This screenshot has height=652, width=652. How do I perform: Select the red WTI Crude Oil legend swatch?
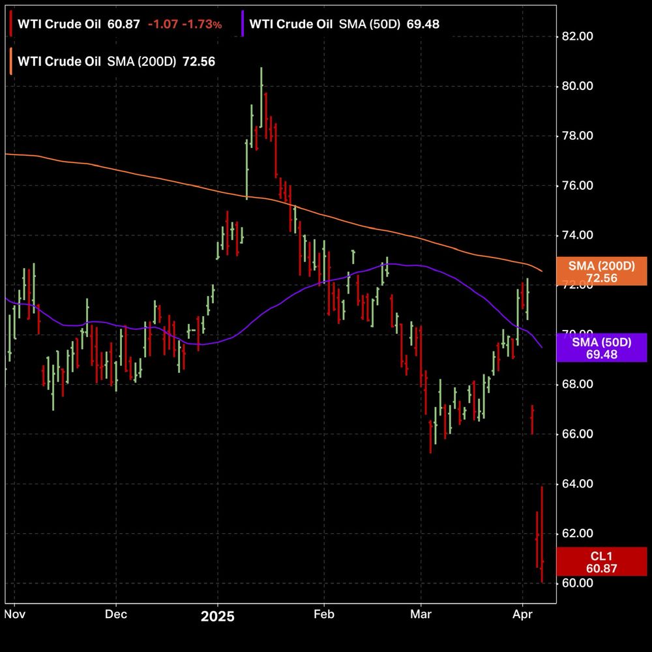(11, 24)
